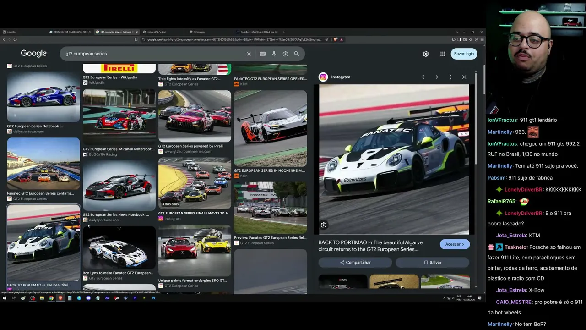The width and height of the screenshot is (586, 330).
Task: Clear the Google search box text
Action: click(x=249, y=54)
